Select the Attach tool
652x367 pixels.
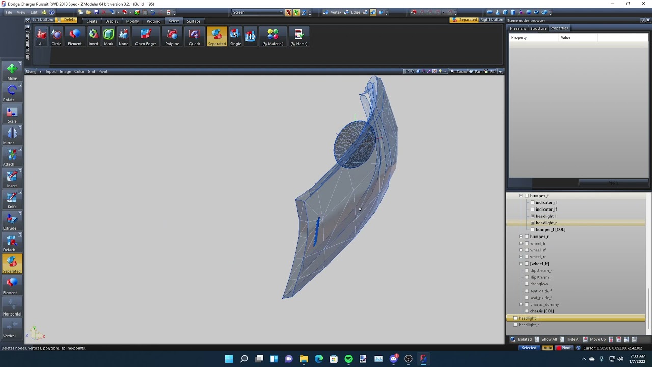[12, 157]
